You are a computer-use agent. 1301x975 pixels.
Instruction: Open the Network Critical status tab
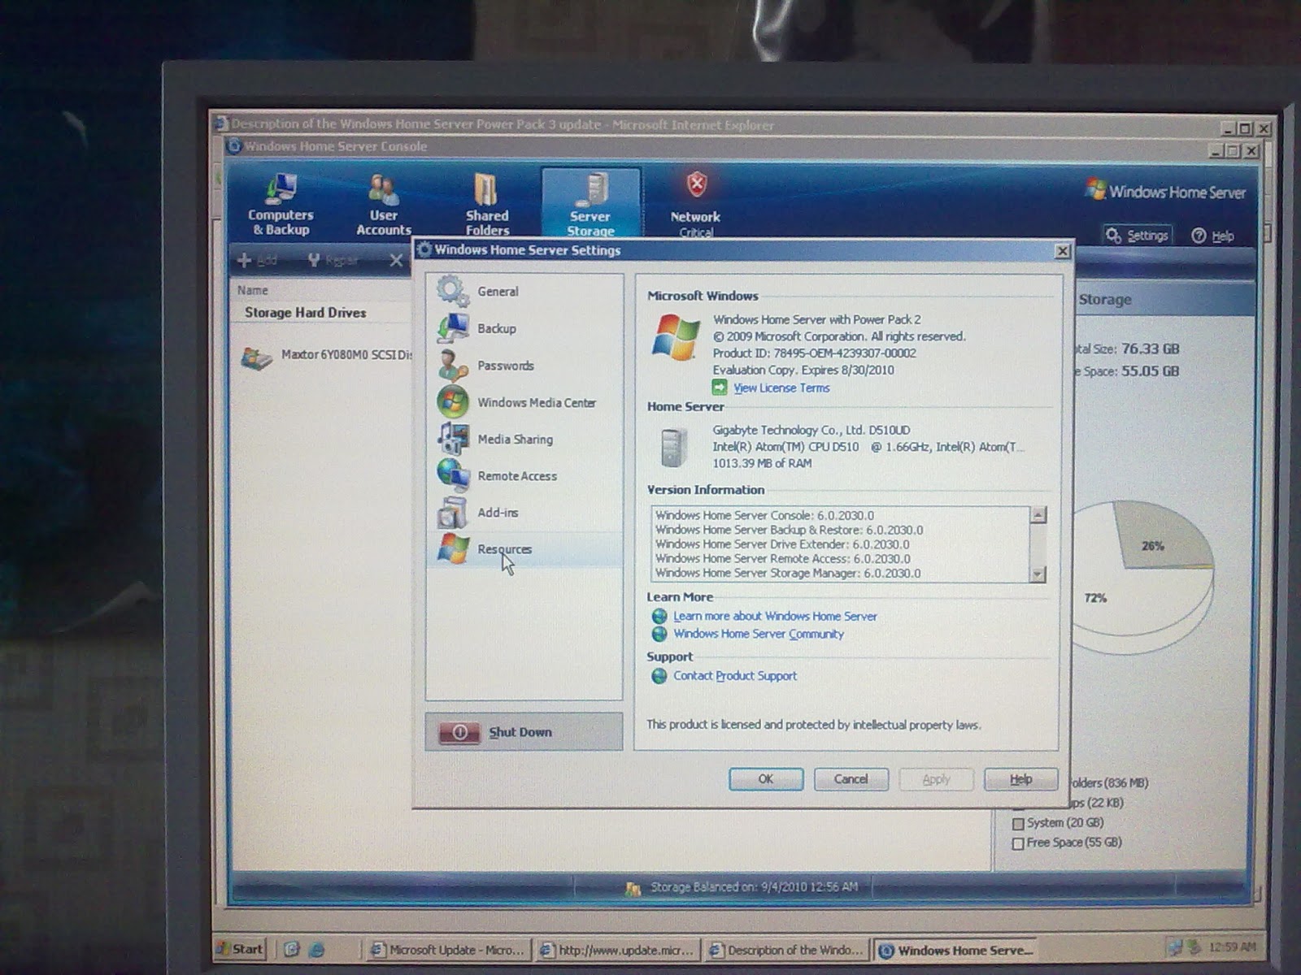tap(695, 205)
